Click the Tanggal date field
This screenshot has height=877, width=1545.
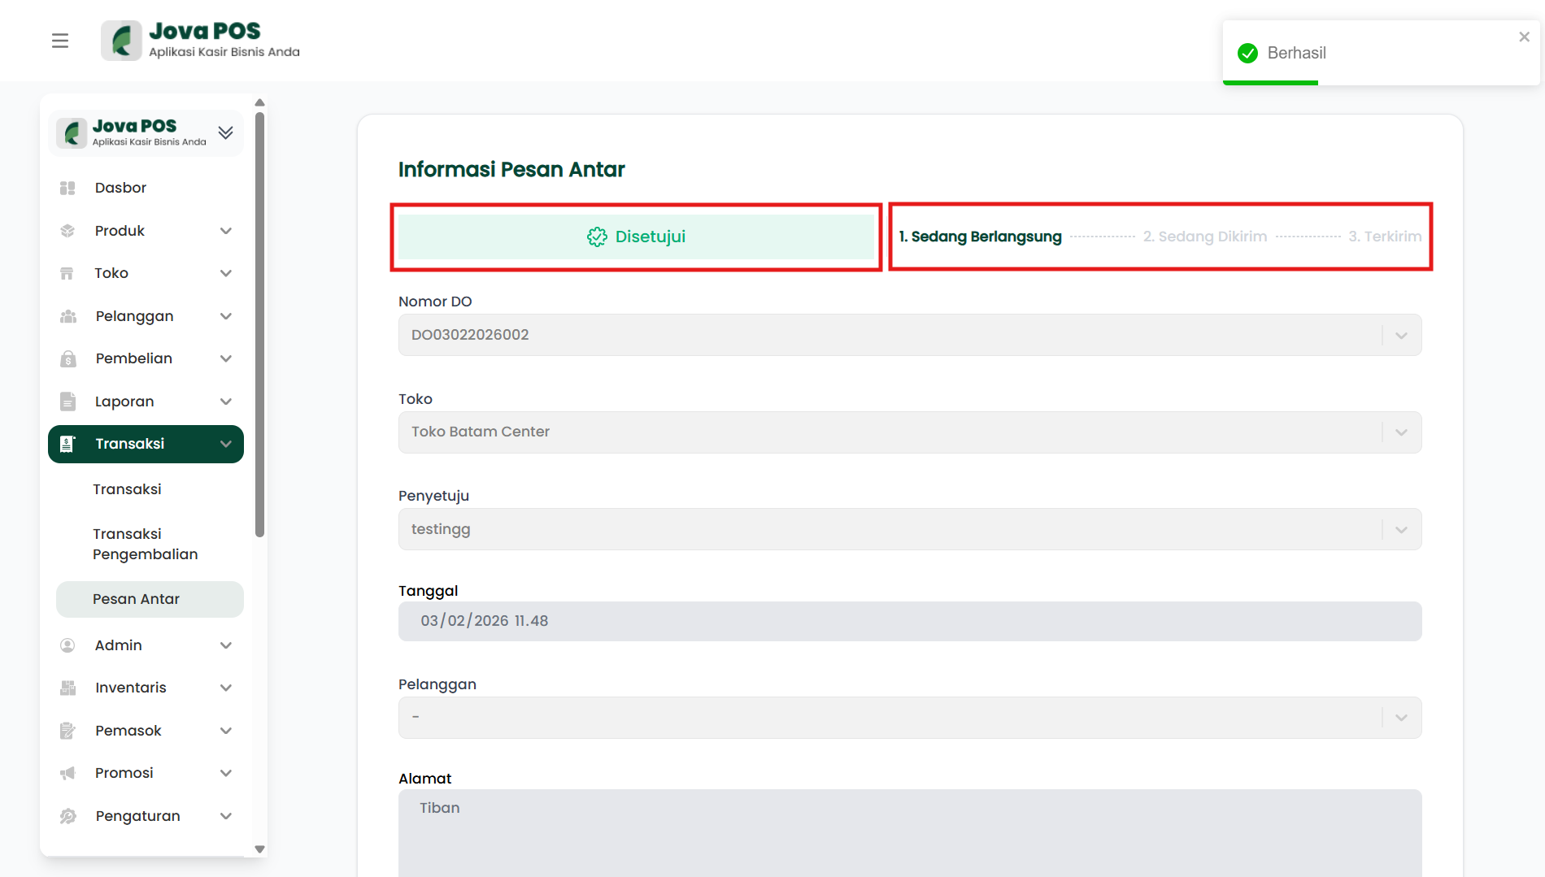(909, 621)
